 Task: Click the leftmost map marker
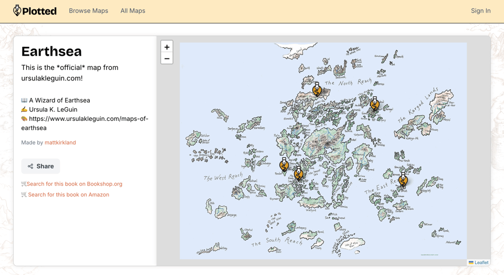coord(284,165)
